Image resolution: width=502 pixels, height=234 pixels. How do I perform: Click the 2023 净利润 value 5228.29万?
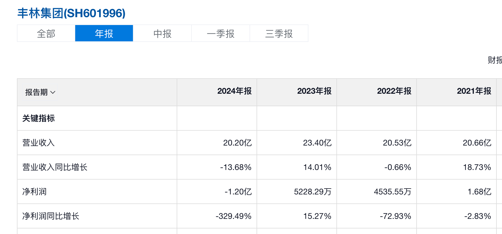click(313, 192)
